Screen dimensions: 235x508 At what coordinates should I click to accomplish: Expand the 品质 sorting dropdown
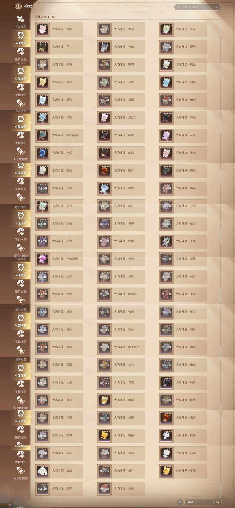pyautogui.click(x=199, y=502)
